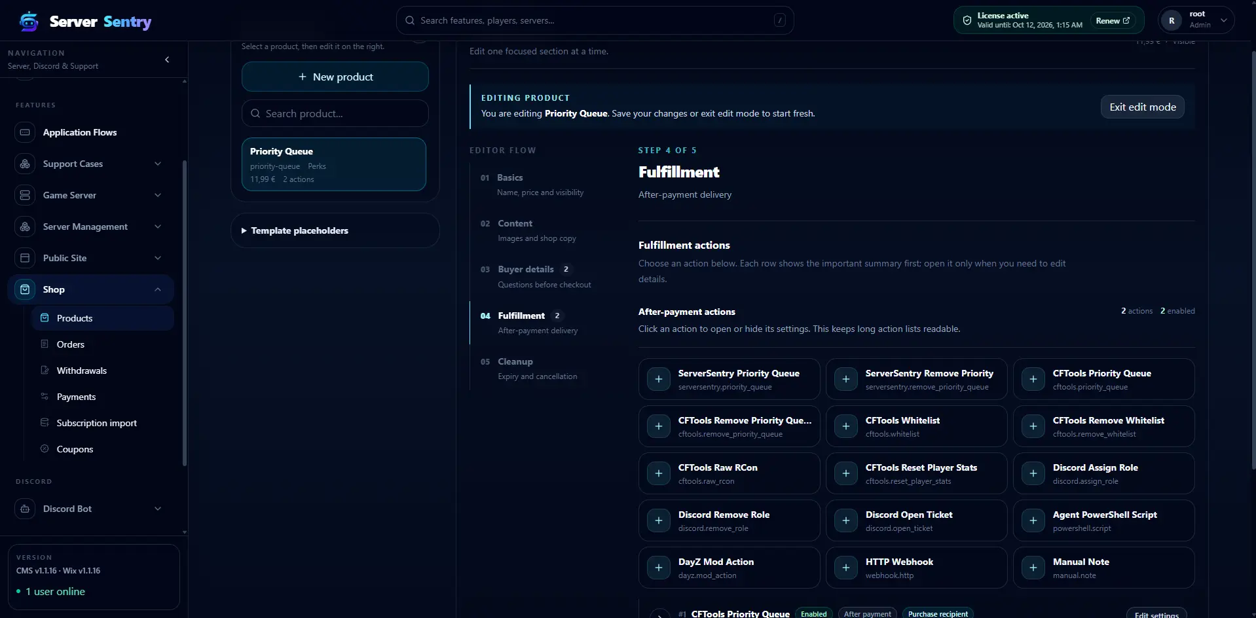This screenshot has height=618, width=1256.
Task: Click the Shop bag icon
Action: 25,289
